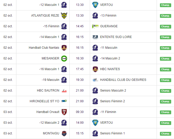174x139 pixels.
Task: Click the Champ. badge for Guerande match
Action: (165, 27)
